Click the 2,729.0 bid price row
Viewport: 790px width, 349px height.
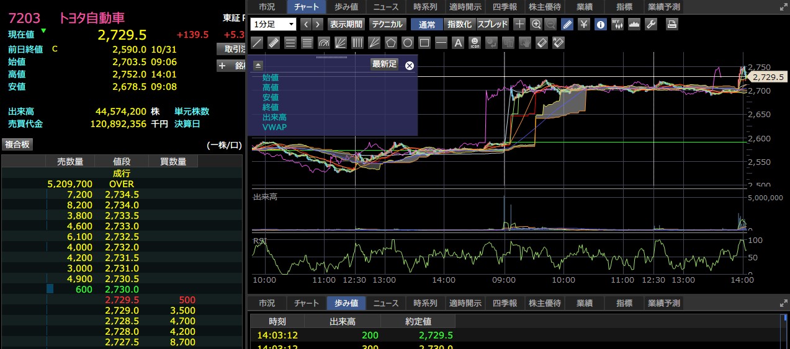[x=122, y=311]
